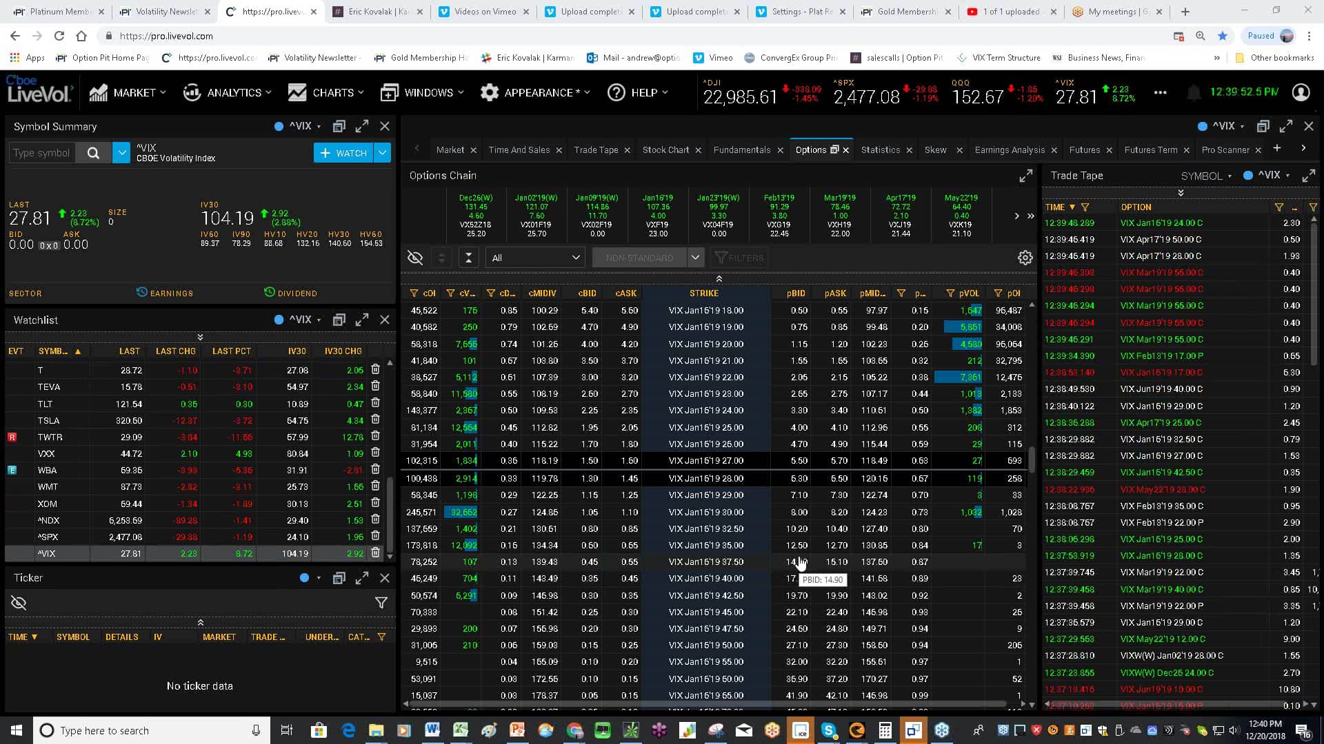Open the notifications bell icon
The width and height of the screenshot is (1324, 744).
1194,92
